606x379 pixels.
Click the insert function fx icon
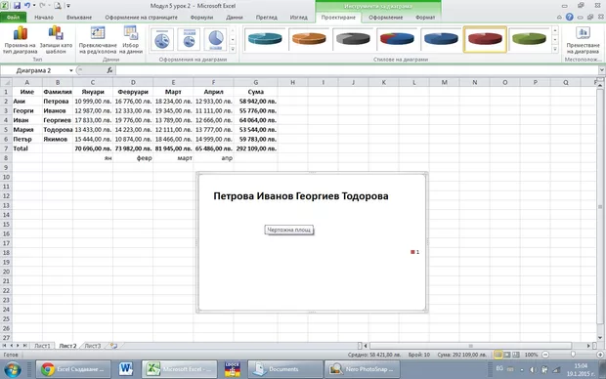[109, 70]
